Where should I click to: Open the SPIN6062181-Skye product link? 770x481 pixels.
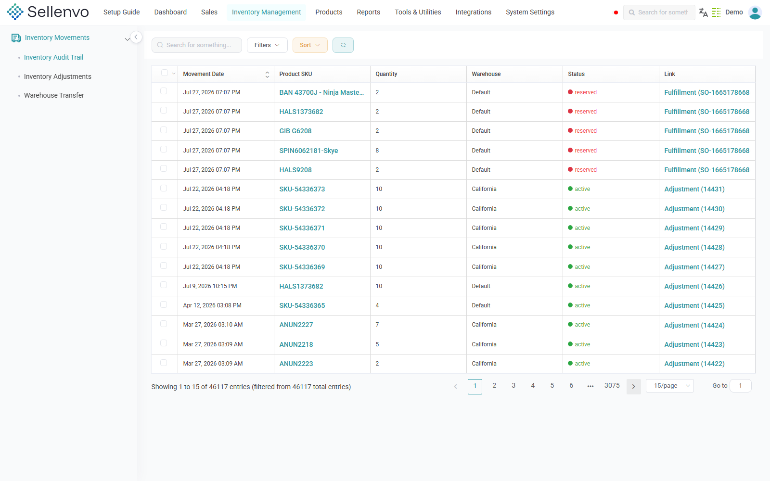coord(308,151)
